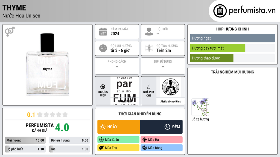Click the moon icon in Đêm panel

point(167,127)
